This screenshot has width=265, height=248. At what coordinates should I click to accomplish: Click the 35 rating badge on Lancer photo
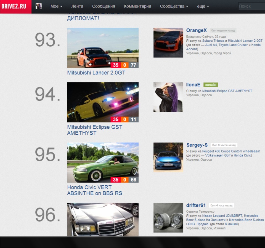point(116,65)
